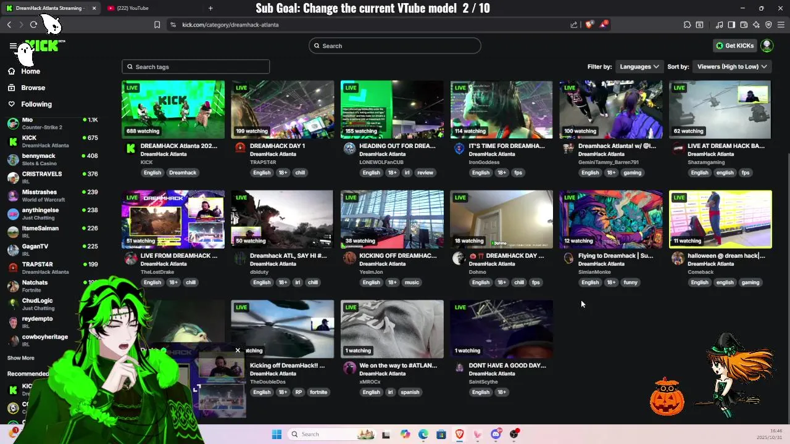
Task: Click the Get KICKs button
Action: (734, 46)
